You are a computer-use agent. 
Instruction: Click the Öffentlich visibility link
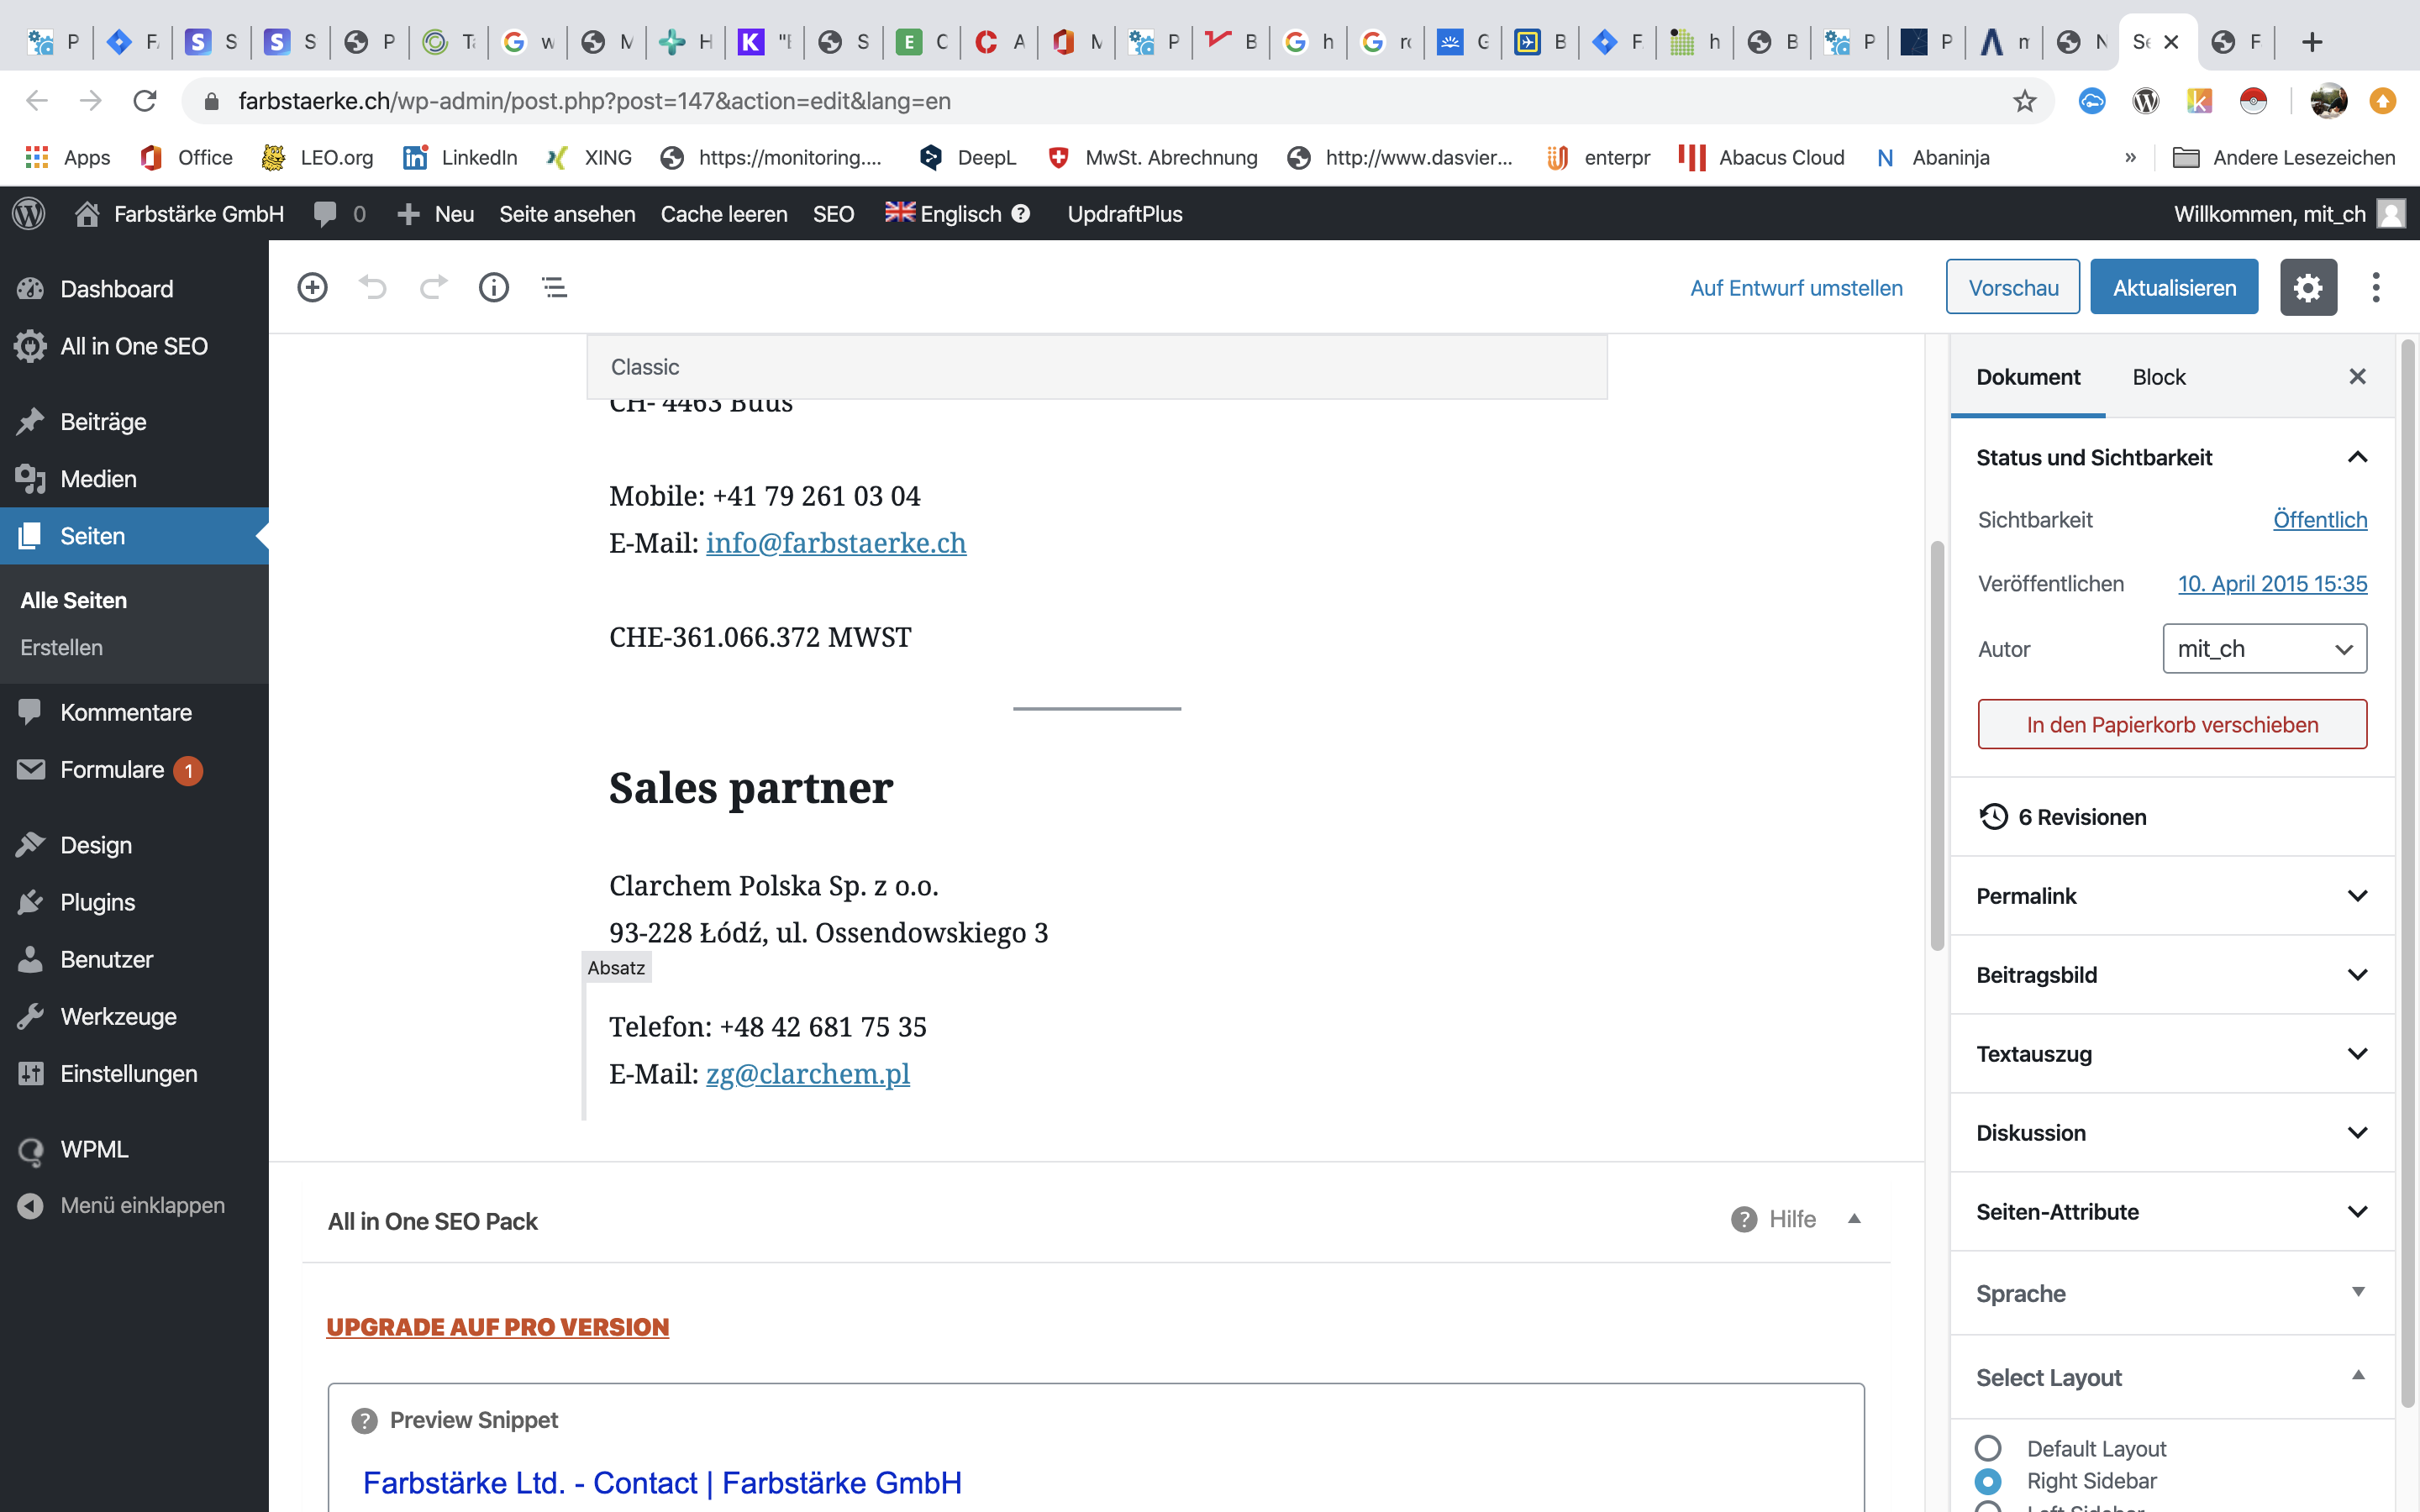click(2320, 520)
